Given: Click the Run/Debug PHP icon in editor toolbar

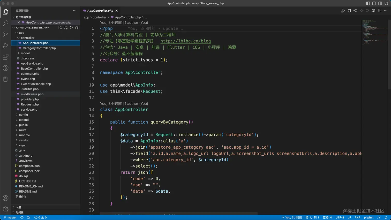Looking at the screenshot, I should point(343,11).
